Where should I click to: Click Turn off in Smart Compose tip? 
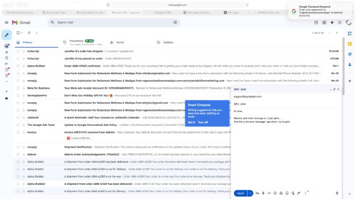click(203, 122)
